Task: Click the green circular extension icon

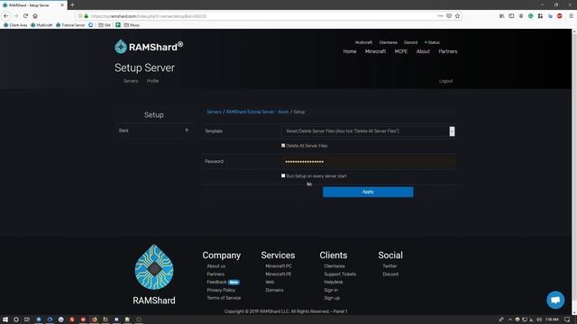Action: [x=531, y=16]
